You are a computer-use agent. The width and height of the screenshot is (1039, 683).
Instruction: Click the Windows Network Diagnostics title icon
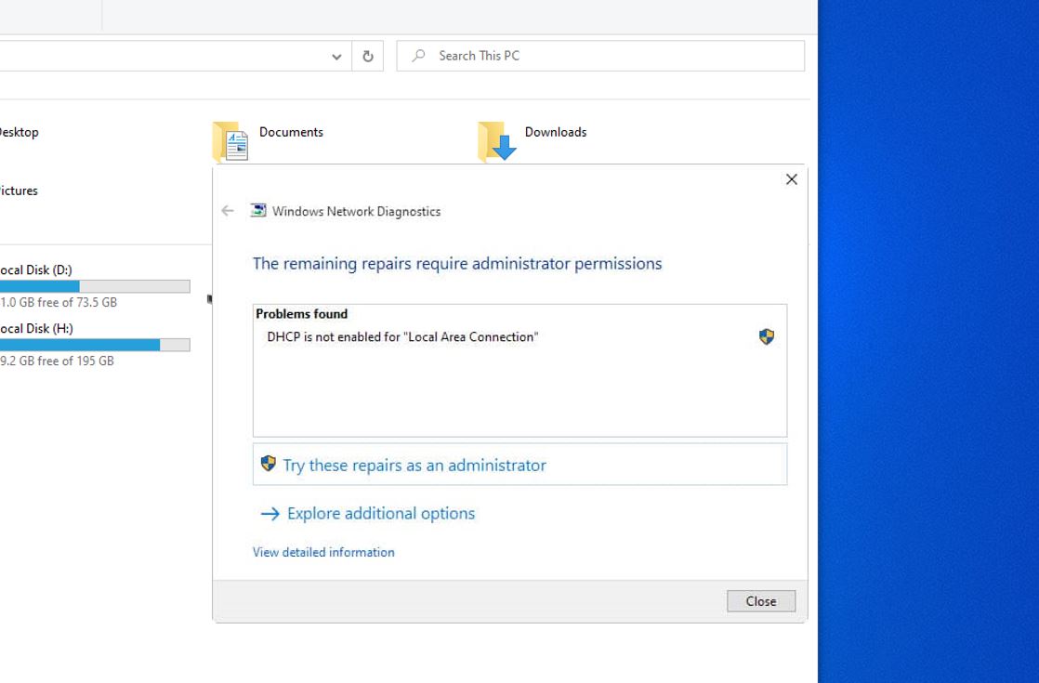pos(258,211)
